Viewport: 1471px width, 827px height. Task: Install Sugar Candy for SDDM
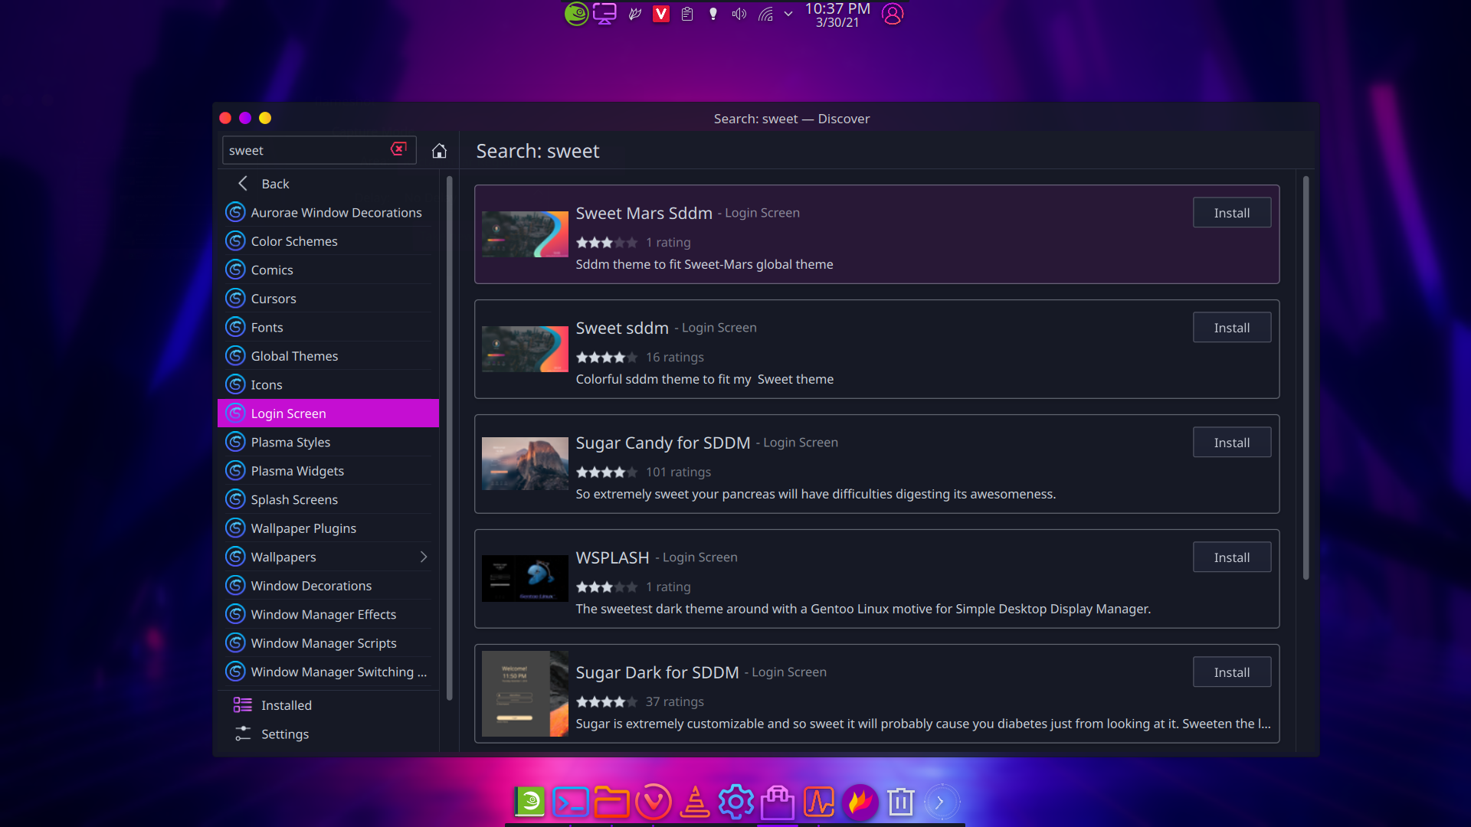[x=1232, y=443]
